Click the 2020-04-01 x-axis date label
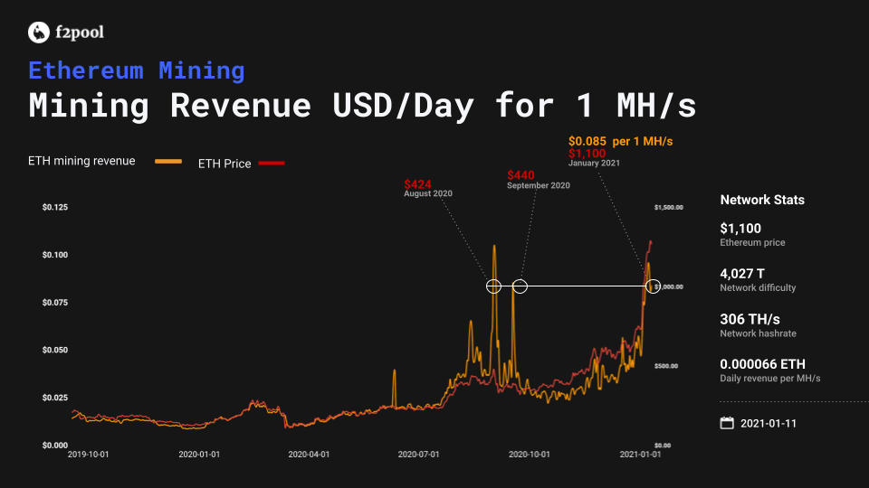 click(309, 455)
